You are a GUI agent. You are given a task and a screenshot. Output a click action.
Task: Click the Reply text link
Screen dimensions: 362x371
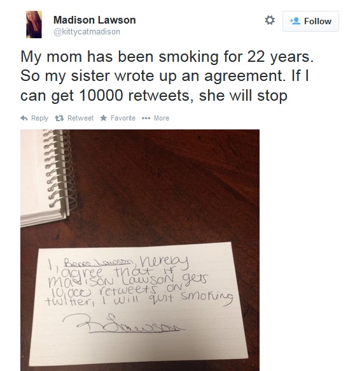pos(39,118)
